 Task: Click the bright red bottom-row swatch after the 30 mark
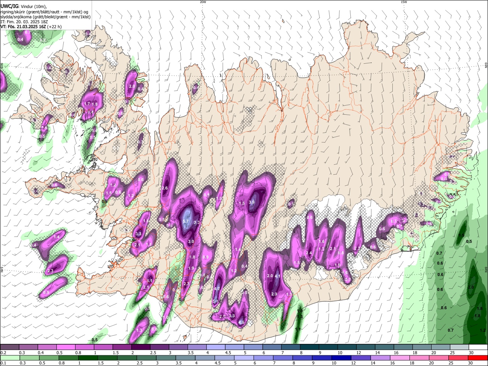pos(478,358)
